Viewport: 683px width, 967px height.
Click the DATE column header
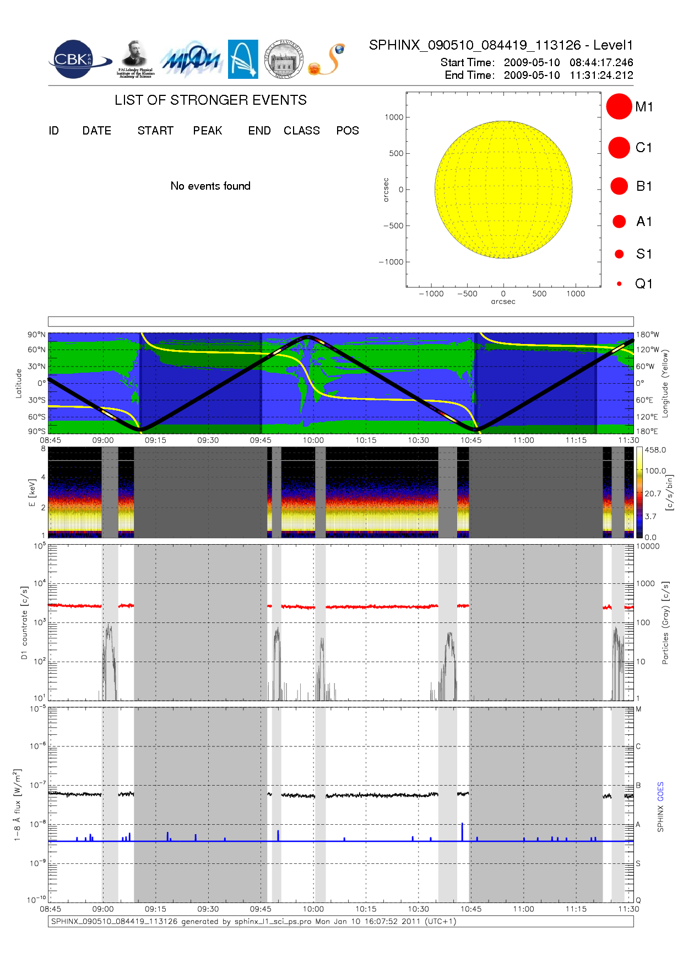[x=97, y=131]
